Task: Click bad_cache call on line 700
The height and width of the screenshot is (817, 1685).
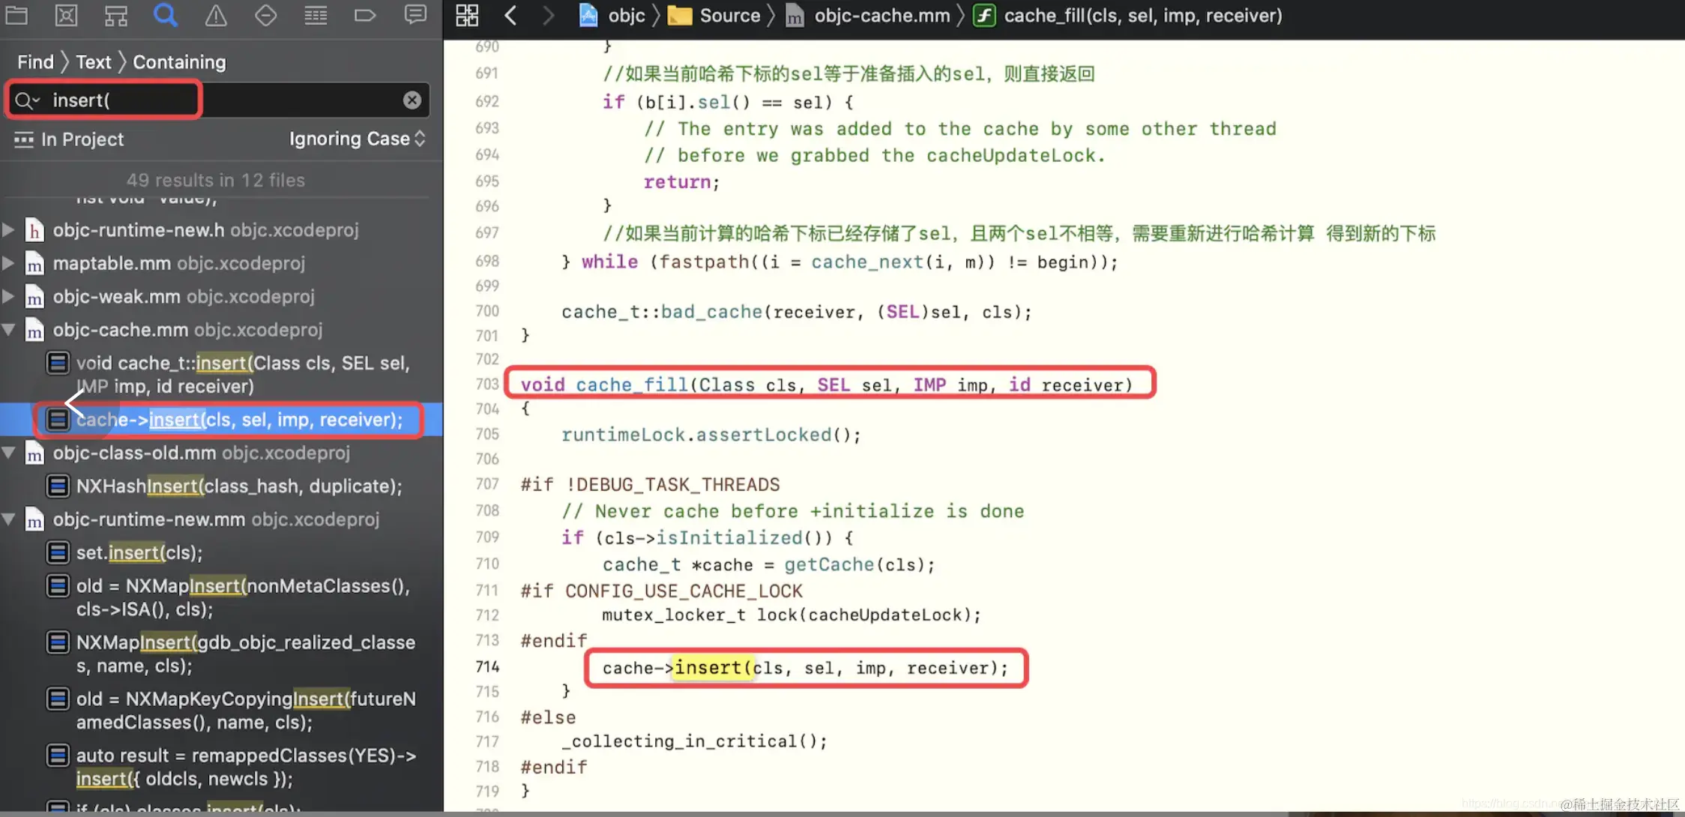Action: coord(711,312)
